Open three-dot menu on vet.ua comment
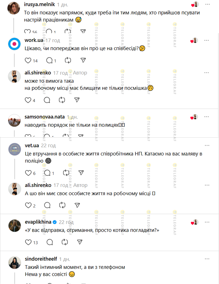 (207, 146)
